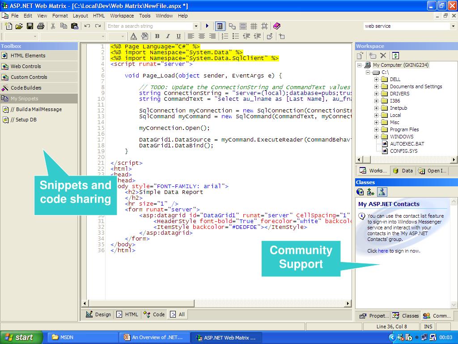Image resolution: width=458 pixels, height=344 pixels.
Task: Expand the WINDOWS folder
Action: coord(376,137)
